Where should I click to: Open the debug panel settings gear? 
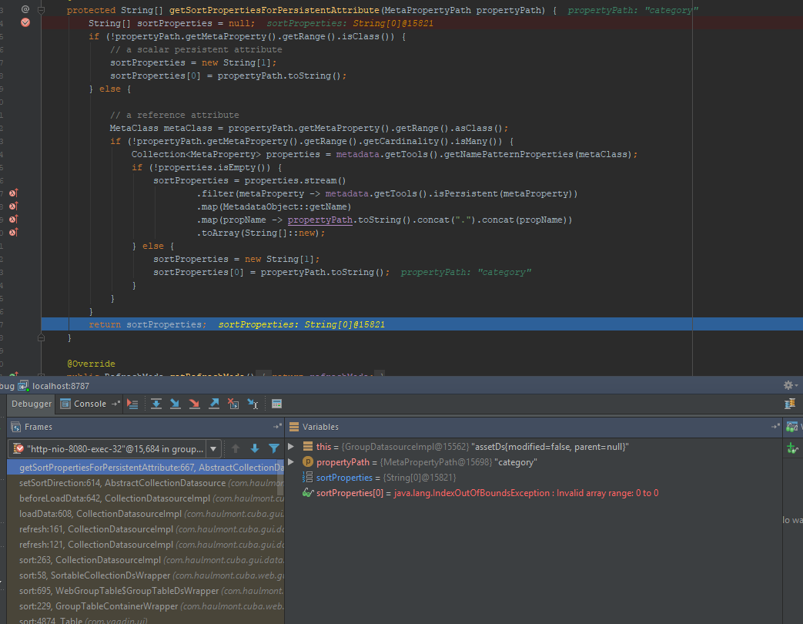pyautogui.click(x=788, y=385)
